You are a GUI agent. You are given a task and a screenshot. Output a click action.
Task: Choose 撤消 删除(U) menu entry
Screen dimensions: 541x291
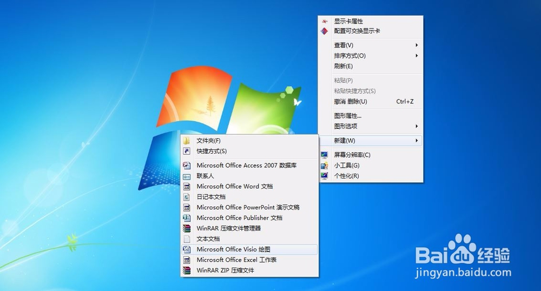371,102
